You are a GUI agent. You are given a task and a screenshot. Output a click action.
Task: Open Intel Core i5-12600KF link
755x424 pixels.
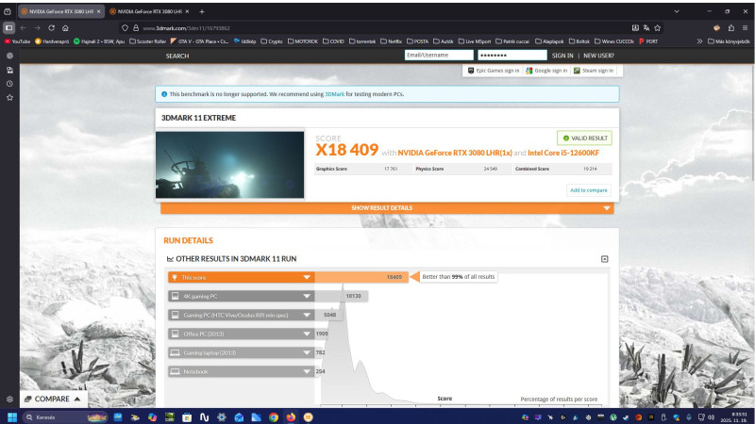(563, 153)
